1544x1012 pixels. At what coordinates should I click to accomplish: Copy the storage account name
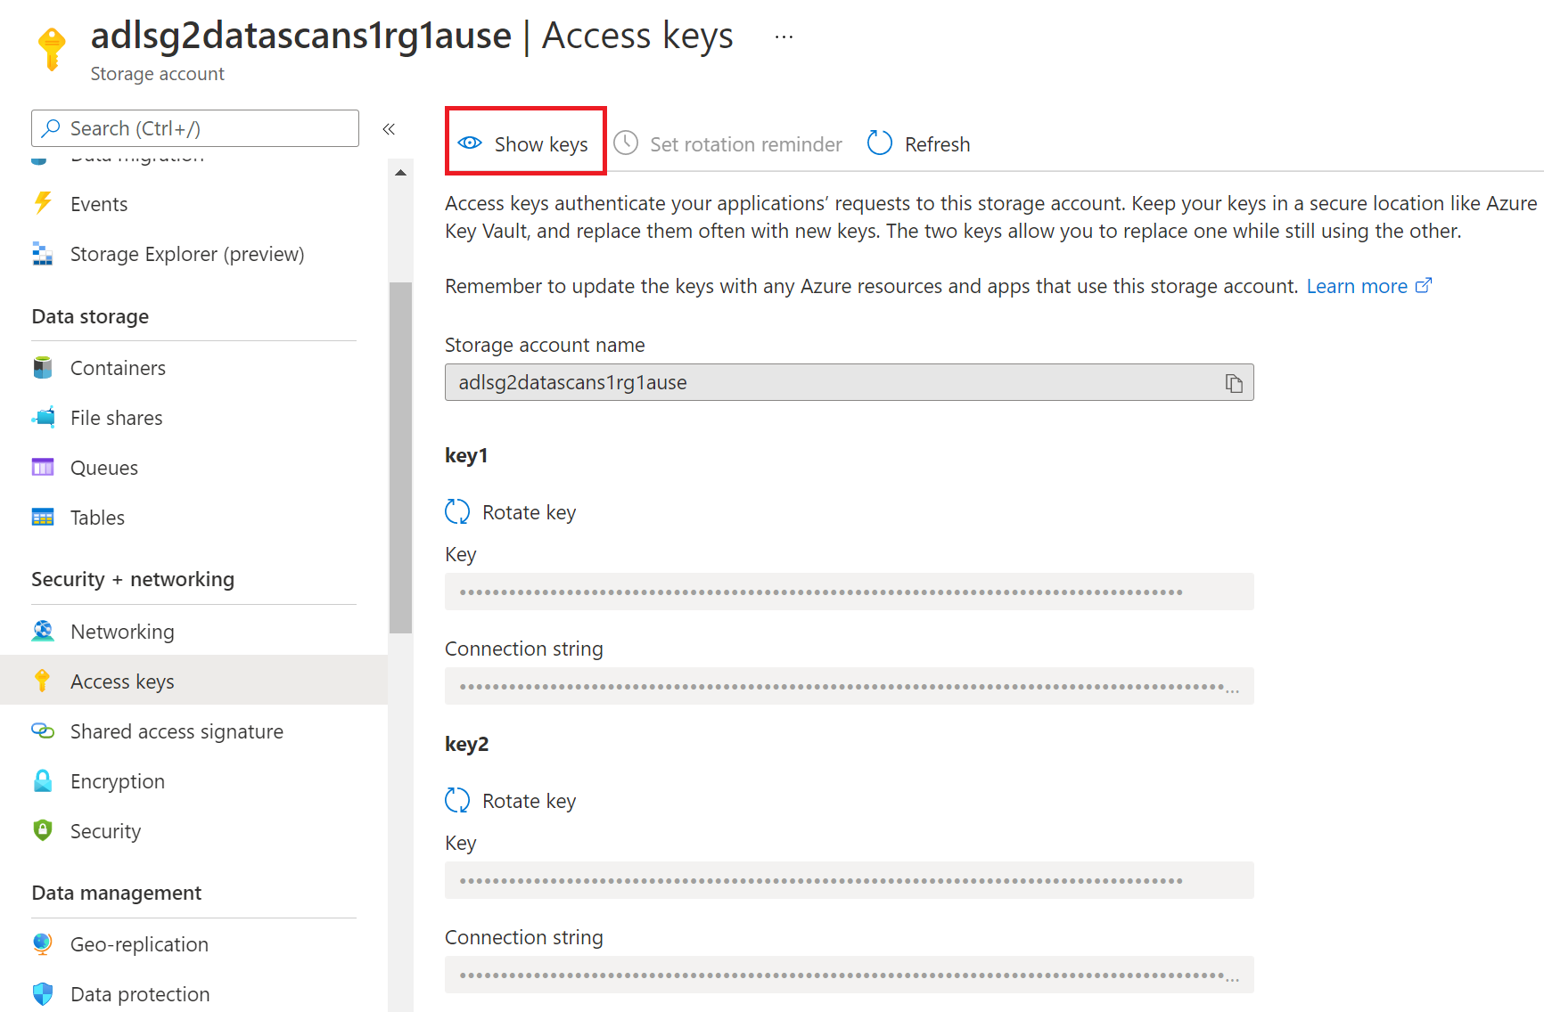coord(1235,382)
